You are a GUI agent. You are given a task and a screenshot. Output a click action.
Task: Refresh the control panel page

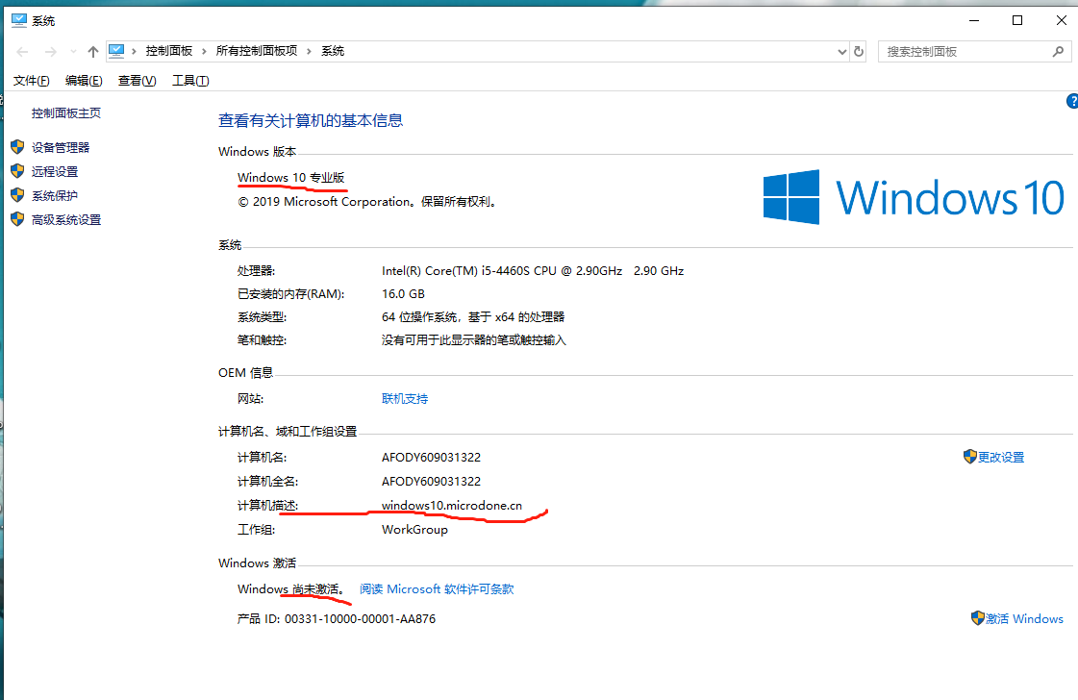859,52
